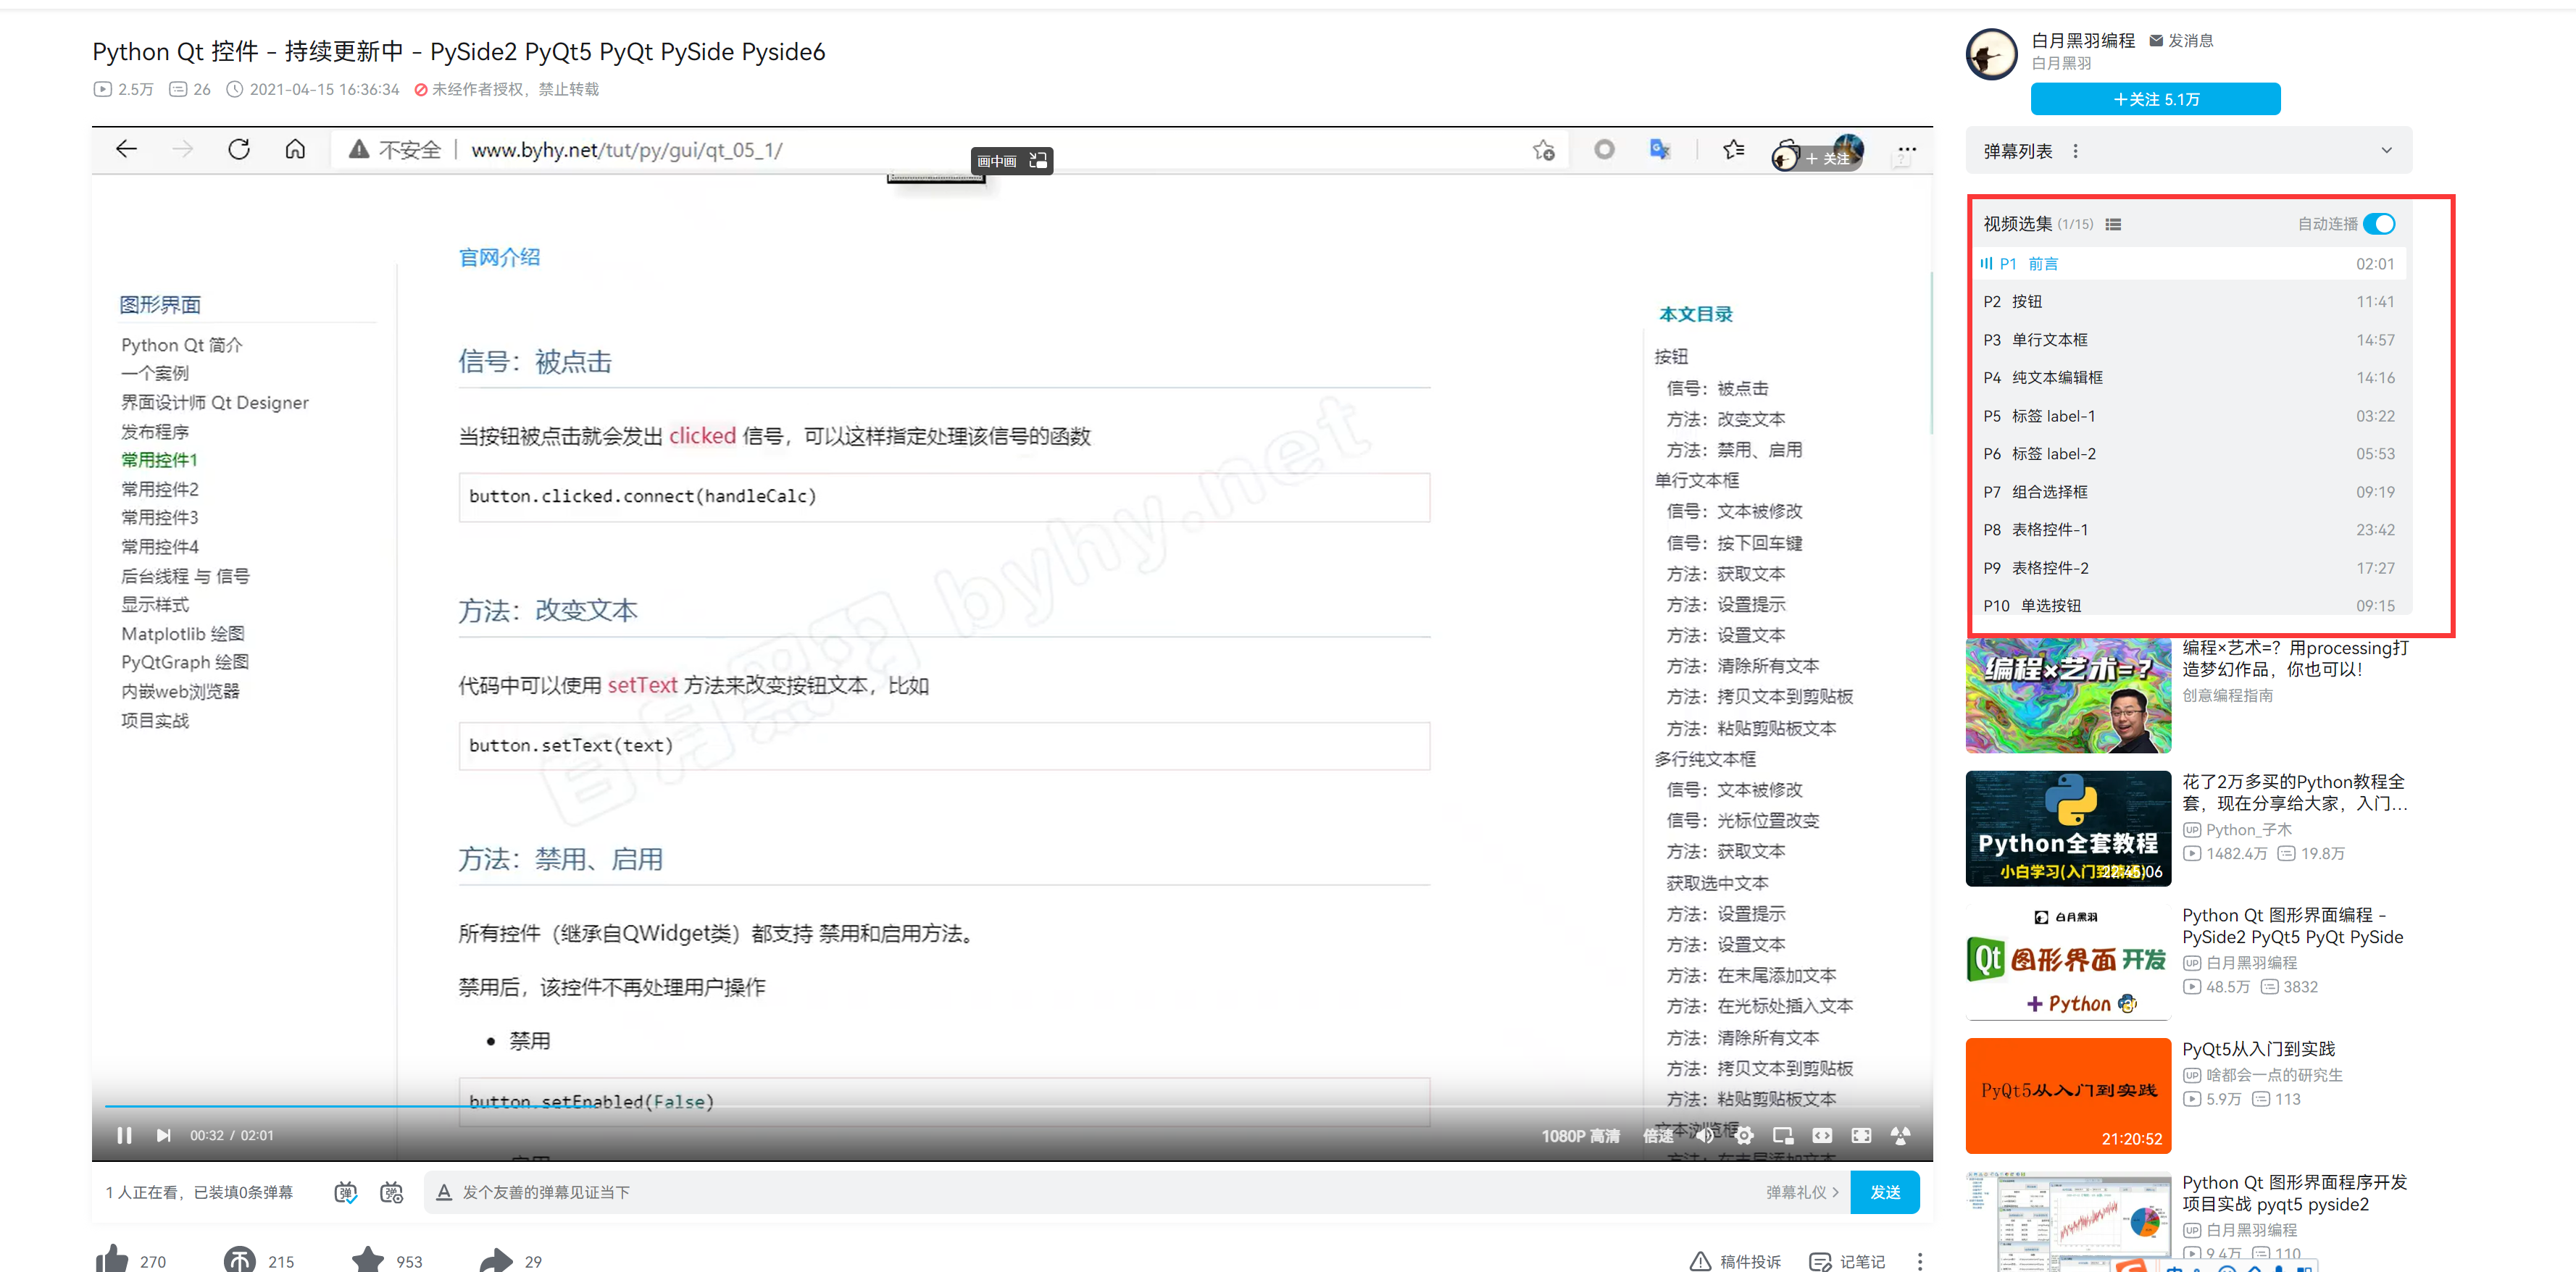2576x1272 pixels.
Task: Click the 发送 send danmaku button
Action: (x=1884, y=1192)
